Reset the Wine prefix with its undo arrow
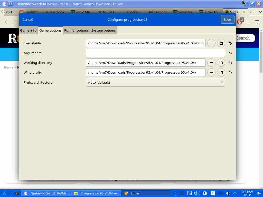The image size is (263, 197). coord(230,72)
